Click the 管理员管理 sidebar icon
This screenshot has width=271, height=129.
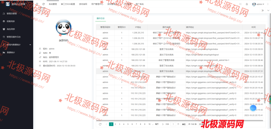coord(4,14)
